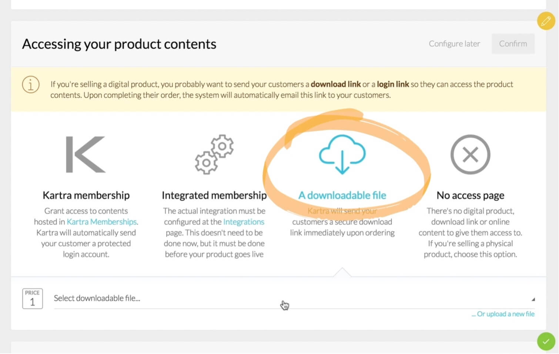Screen dimensions: 559x354
Task: Click the info icon in yellow banner
Action: [x=31, y=84]
